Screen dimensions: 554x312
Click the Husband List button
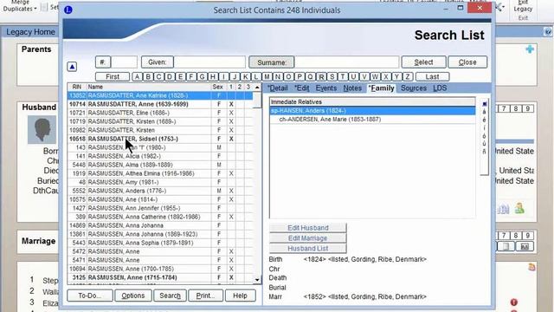click(x=308, y=249)
